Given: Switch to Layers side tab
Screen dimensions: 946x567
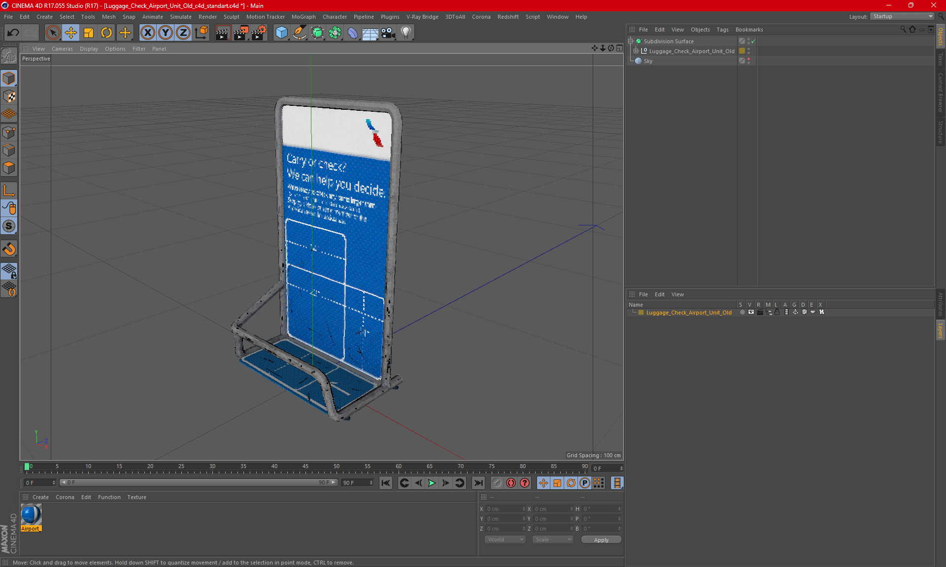Looking at the screenshot, I should point(940,331).
